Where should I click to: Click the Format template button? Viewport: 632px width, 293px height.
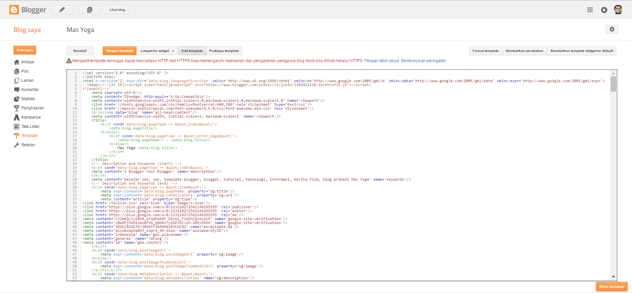(485, 51)
